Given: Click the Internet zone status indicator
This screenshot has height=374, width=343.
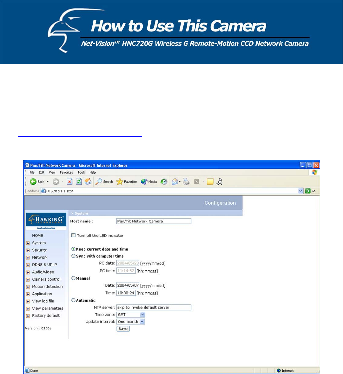Looking at the screenshot, I should coord(285,371).
